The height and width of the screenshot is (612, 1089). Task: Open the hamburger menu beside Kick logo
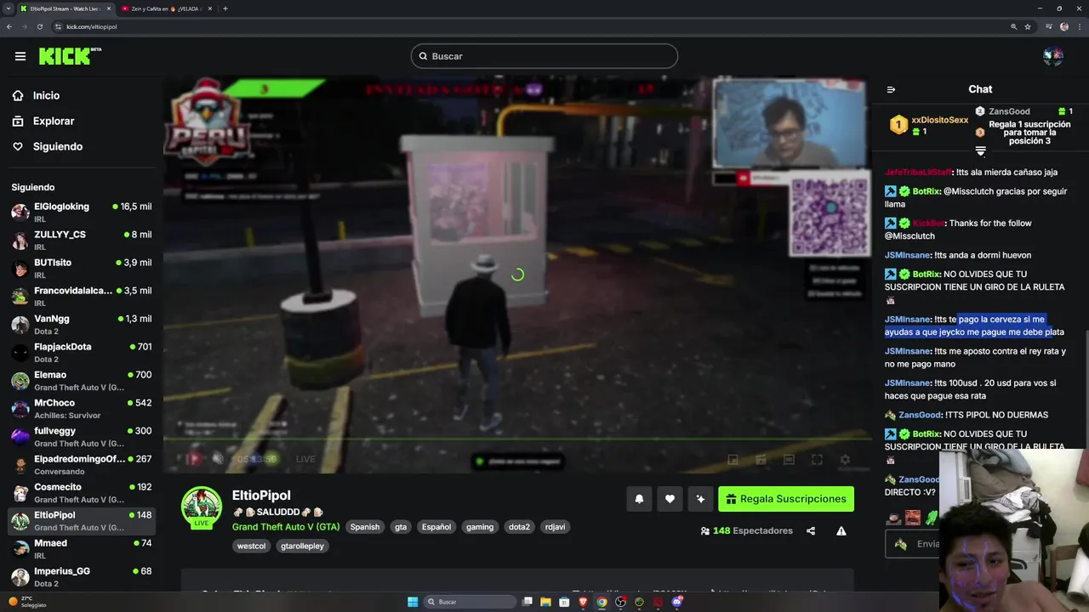[20, 56]
